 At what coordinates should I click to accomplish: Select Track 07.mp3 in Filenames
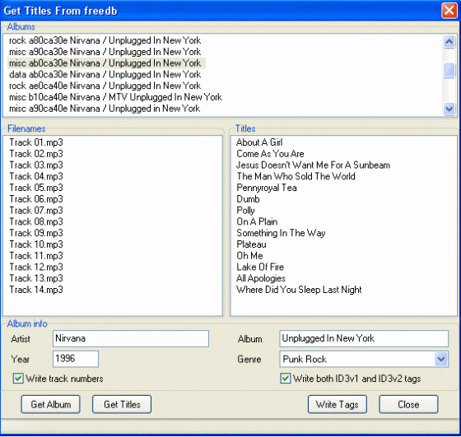click(36, 210)
